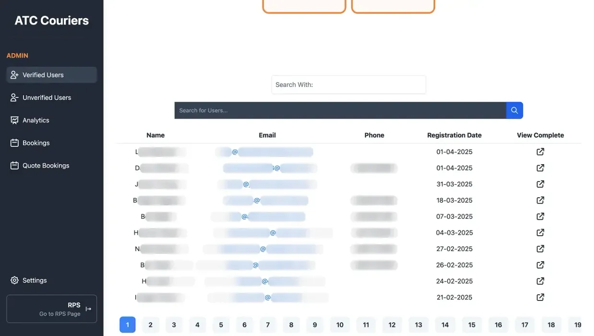Go to page 4
594x336 pixels.
point(197,325)
